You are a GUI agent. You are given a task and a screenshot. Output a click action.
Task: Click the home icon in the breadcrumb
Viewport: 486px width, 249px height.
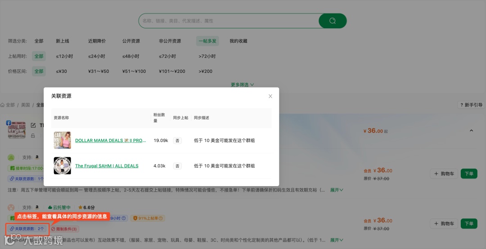pyautogui.click(x=3, y=105)
